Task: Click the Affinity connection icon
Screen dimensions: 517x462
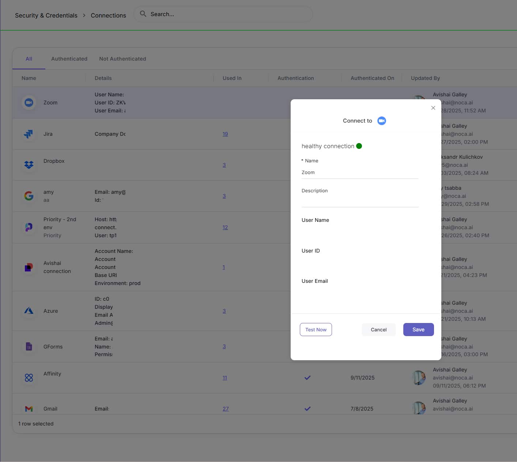Action: (29, 378)
